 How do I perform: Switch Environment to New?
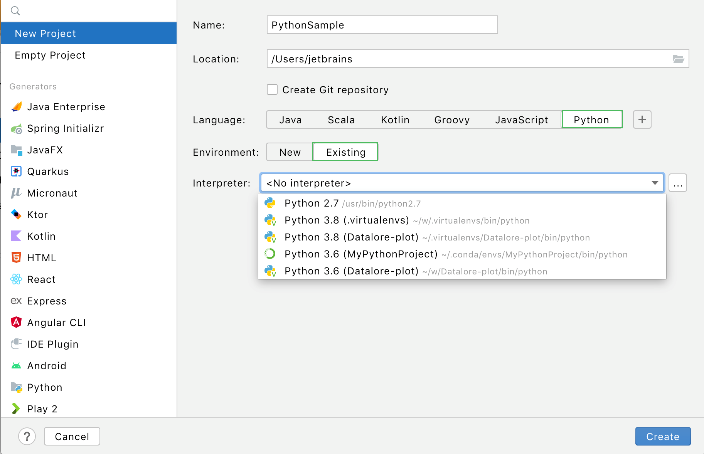pyautogui.click(x=289, y=152)
